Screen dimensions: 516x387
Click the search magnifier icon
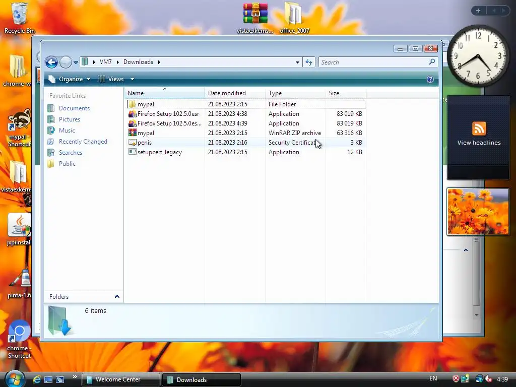click(x=432, y=61)
